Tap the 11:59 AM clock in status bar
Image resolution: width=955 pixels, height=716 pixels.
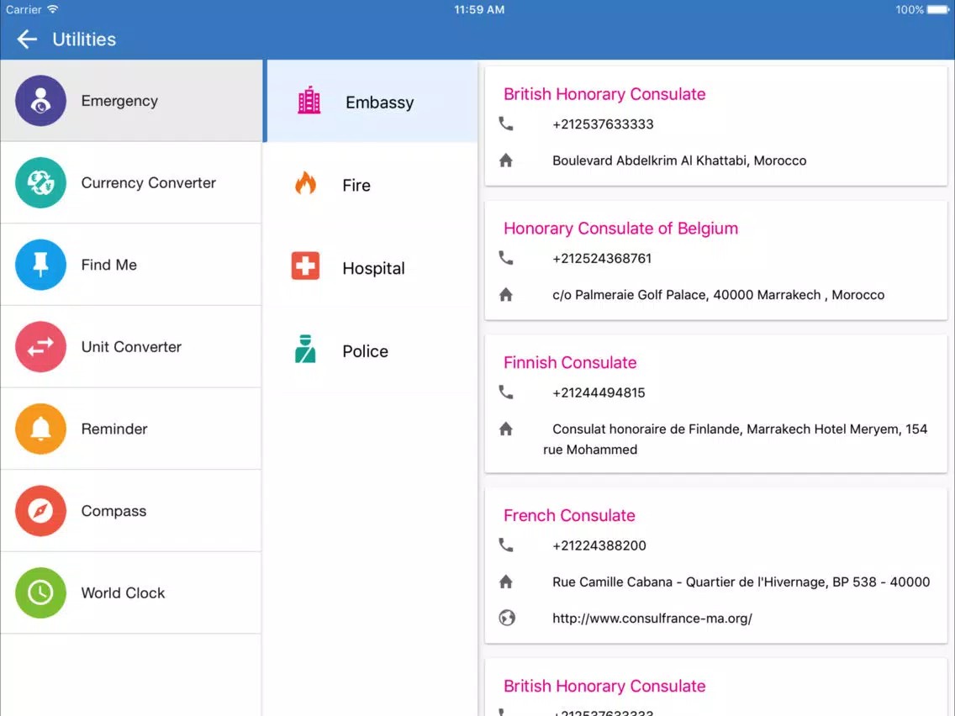coord(479,10)
